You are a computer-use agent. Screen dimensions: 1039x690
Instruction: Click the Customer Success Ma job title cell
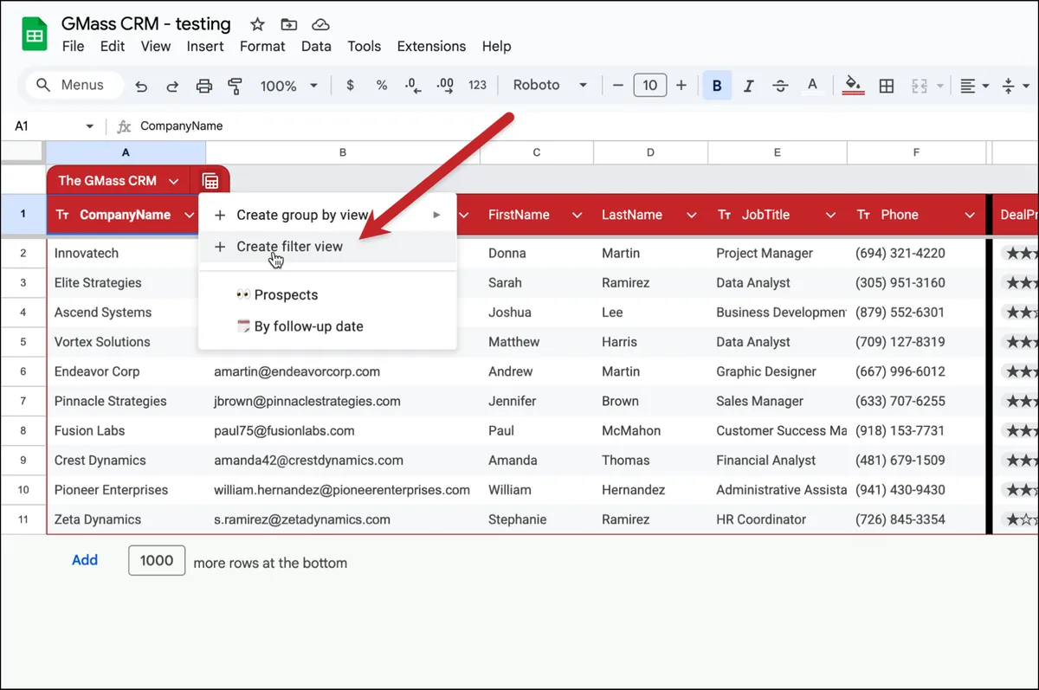coord(778,431)
